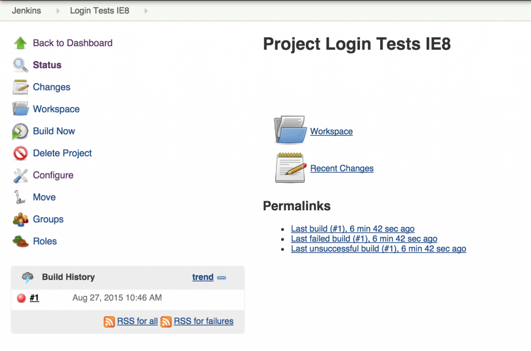Click the trend link in Build History
The image size is (531, 351).
tap(203, 277)
